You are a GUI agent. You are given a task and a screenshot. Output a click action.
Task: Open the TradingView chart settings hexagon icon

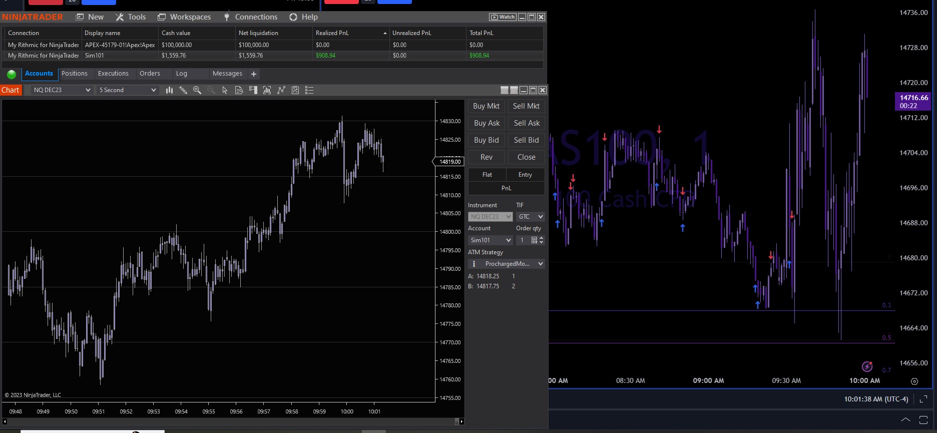[x=914, y=381]
